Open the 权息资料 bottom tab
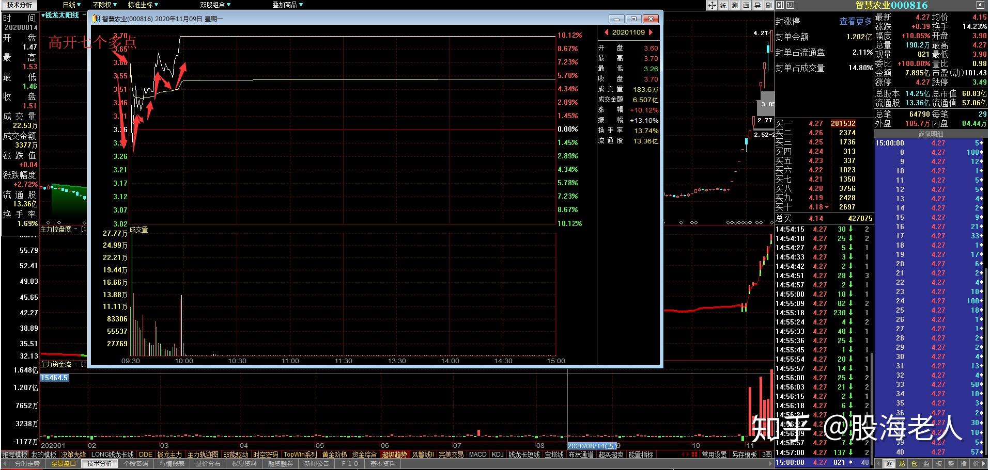990x470 pixels. (x=244, y=464)
